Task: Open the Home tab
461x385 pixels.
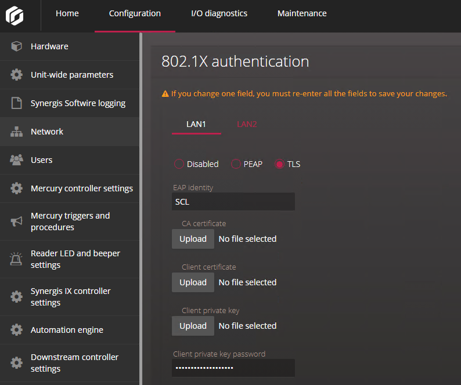Action: (x=67, y=13)
